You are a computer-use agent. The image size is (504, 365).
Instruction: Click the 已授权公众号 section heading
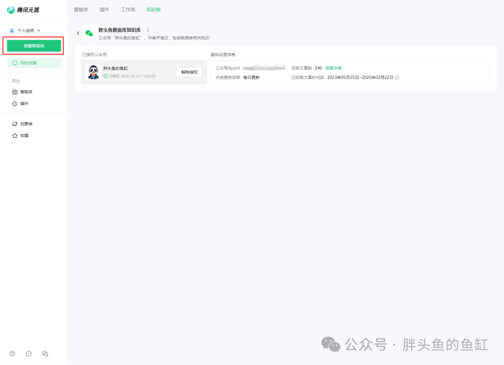pos(94,55)
